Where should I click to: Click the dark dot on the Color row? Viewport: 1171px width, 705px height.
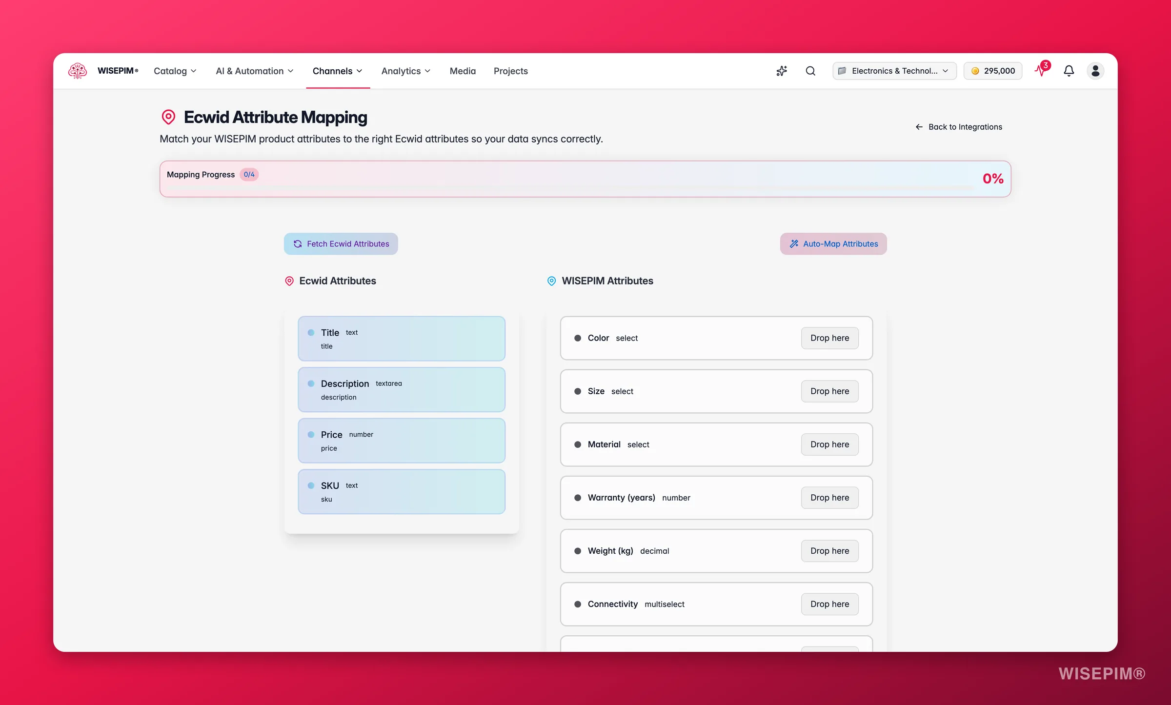(x=578, y=338)
